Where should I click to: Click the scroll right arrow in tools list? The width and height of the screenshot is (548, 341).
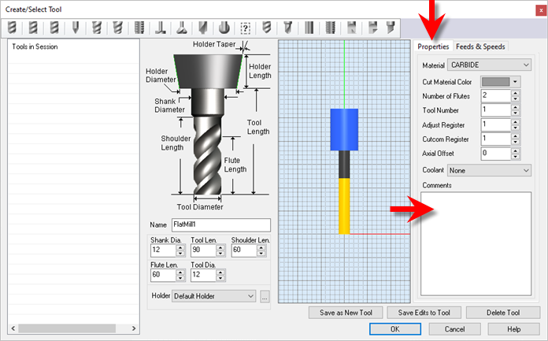click(134, 328)
